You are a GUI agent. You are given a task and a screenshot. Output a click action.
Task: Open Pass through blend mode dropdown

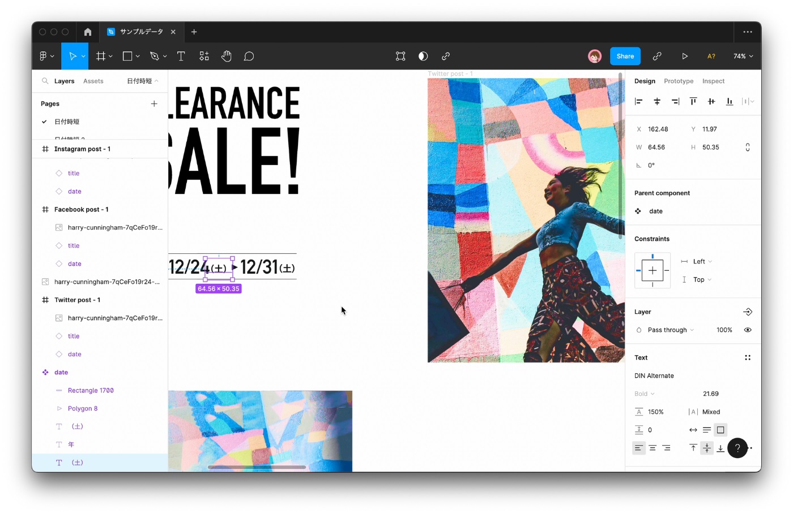point(671,330)
